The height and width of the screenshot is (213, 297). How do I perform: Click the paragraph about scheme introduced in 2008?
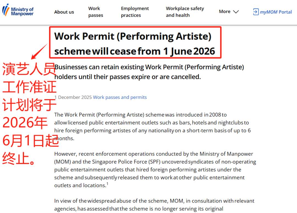(152, 126)
